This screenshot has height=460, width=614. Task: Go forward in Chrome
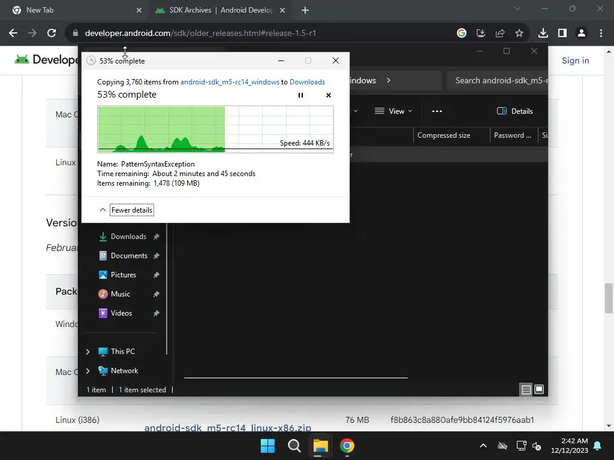[32, 34]
